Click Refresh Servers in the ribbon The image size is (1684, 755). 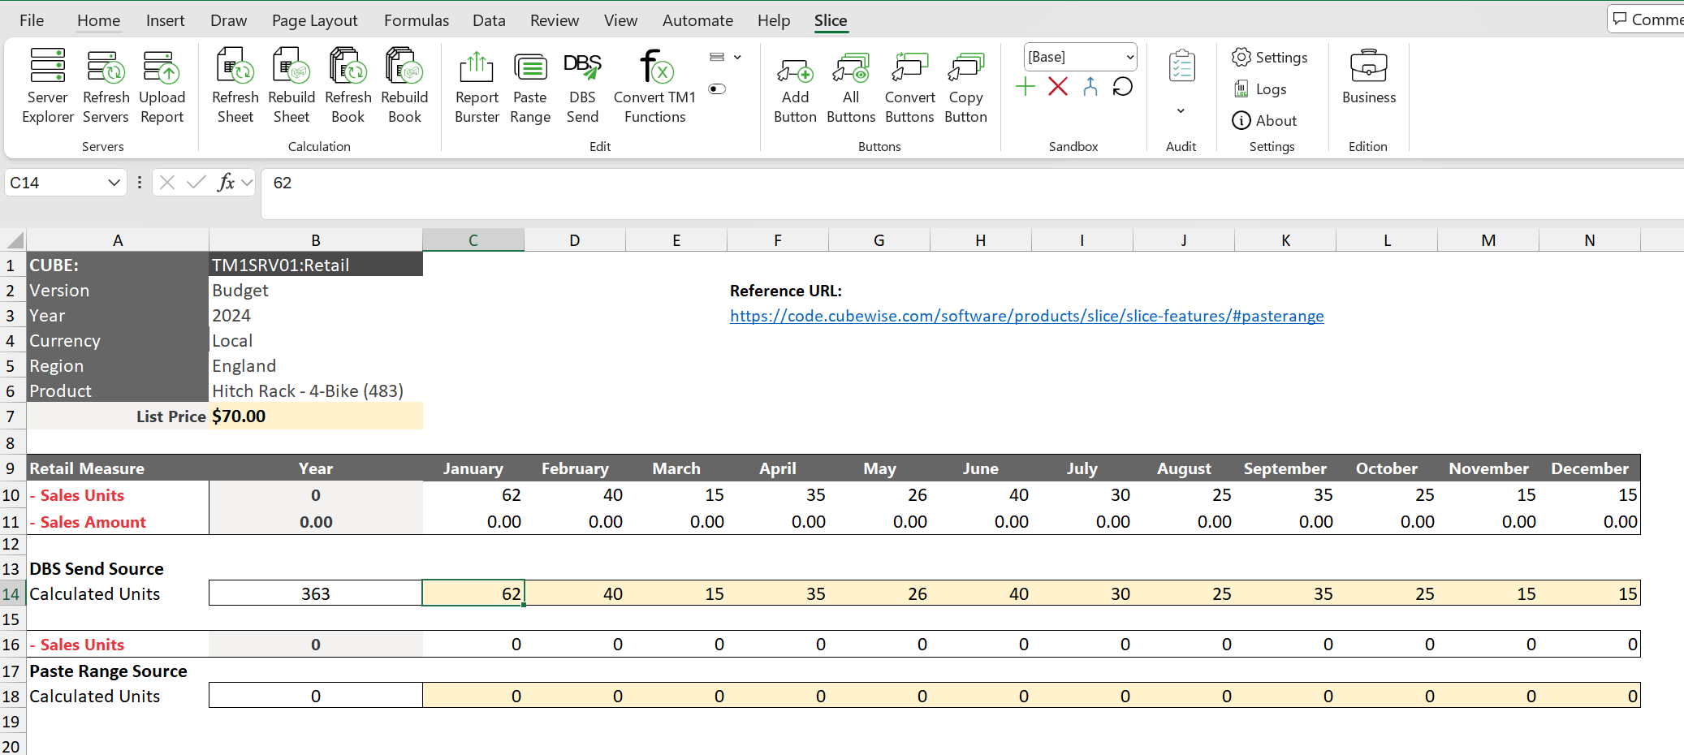106,86
